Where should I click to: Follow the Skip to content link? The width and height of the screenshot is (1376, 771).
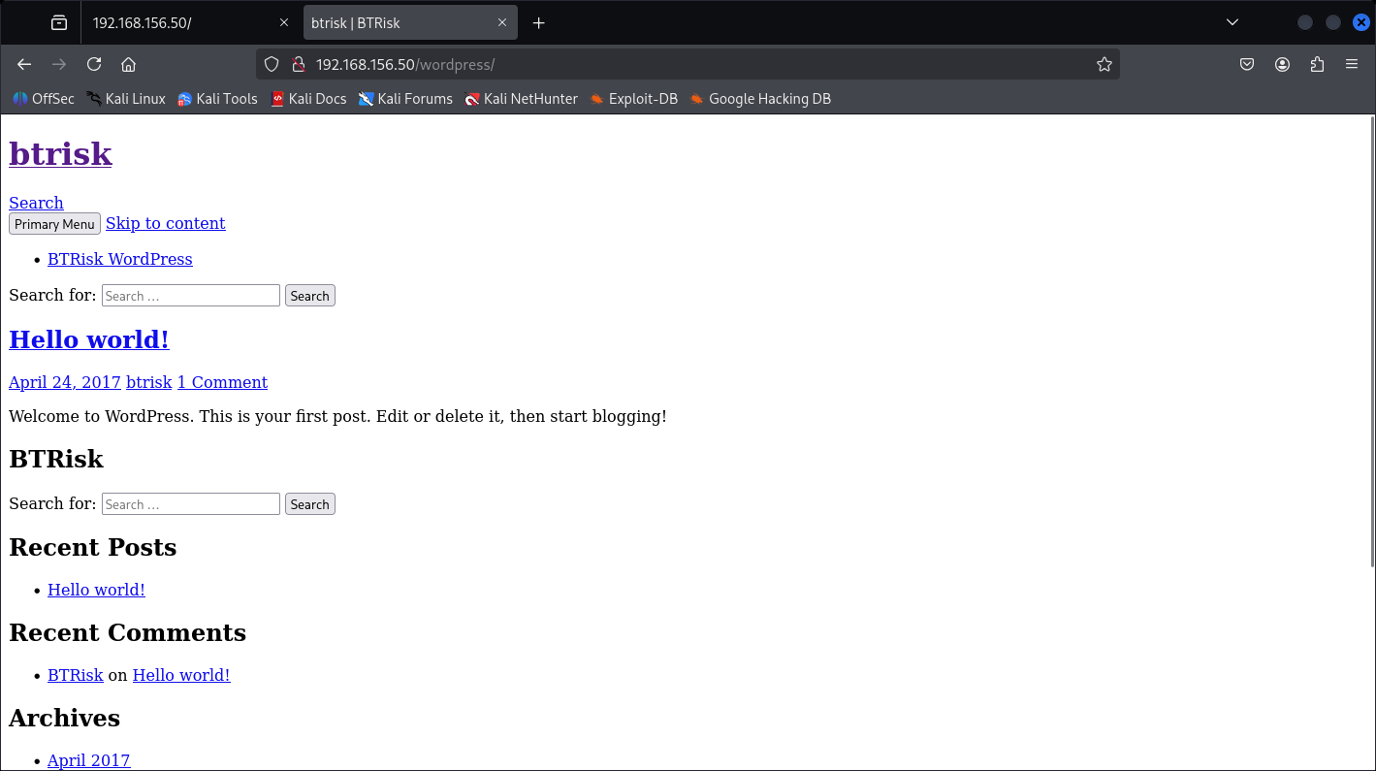tap(165, 223)
